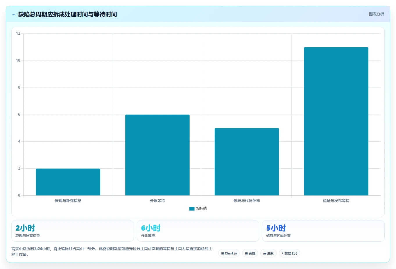The image size is (396, 269).
Task: Click the 复现与补充信息 x-axis label
Action: click(x=68, y=201)
